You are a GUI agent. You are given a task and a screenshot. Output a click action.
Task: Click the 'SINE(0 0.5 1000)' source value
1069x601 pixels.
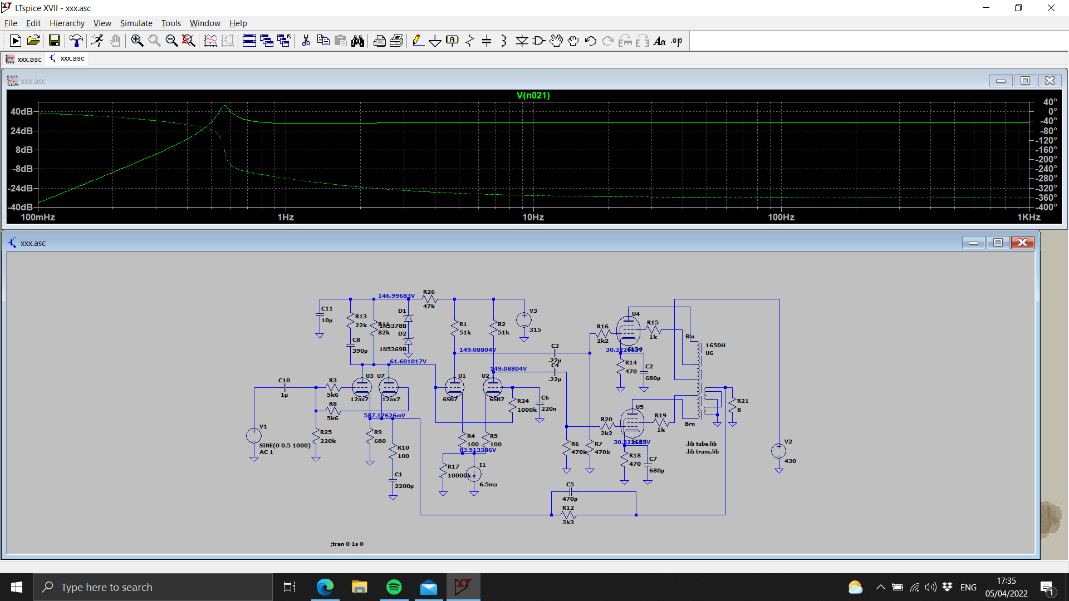285,445
